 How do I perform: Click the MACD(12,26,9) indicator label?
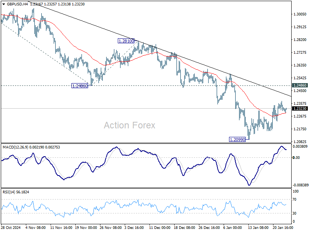tap(15, 147)
